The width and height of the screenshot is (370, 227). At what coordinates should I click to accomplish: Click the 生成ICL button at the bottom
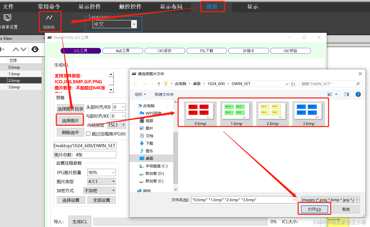tap(80, 221)
